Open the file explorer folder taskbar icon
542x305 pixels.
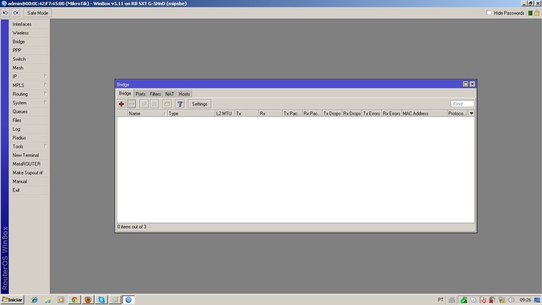(47, 300)
